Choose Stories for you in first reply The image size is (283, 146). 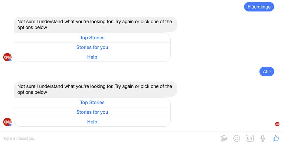point(92,47)
